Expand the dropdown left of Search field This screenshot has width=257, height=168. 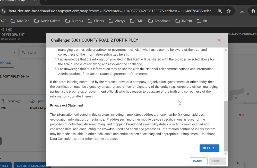click(14, 53)
